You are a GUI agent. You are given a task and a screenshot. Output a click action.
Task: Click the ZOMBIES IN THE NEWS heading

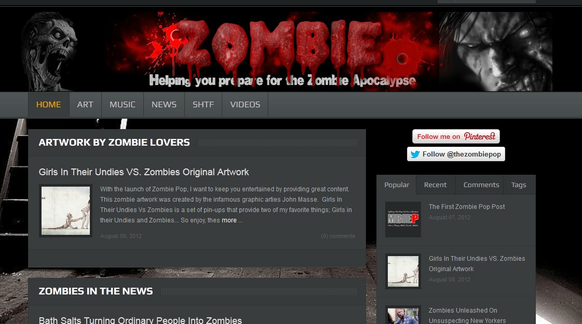pyautogui.click(x=96, y=291)
